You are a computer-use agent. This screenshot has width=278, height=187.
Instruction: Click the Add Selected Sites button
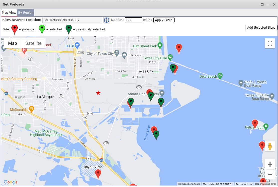pyautogui.click(x=261, y=27)
